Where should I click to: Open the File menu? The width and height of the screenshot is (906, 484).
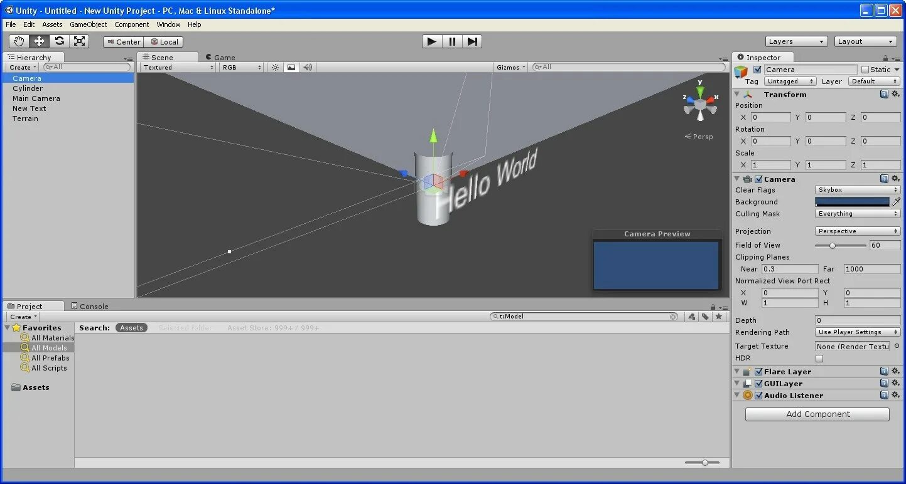pos(11,24)
